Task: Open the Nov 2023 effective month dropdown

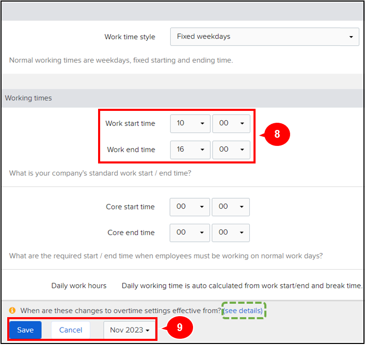Action: click(130, 330)
